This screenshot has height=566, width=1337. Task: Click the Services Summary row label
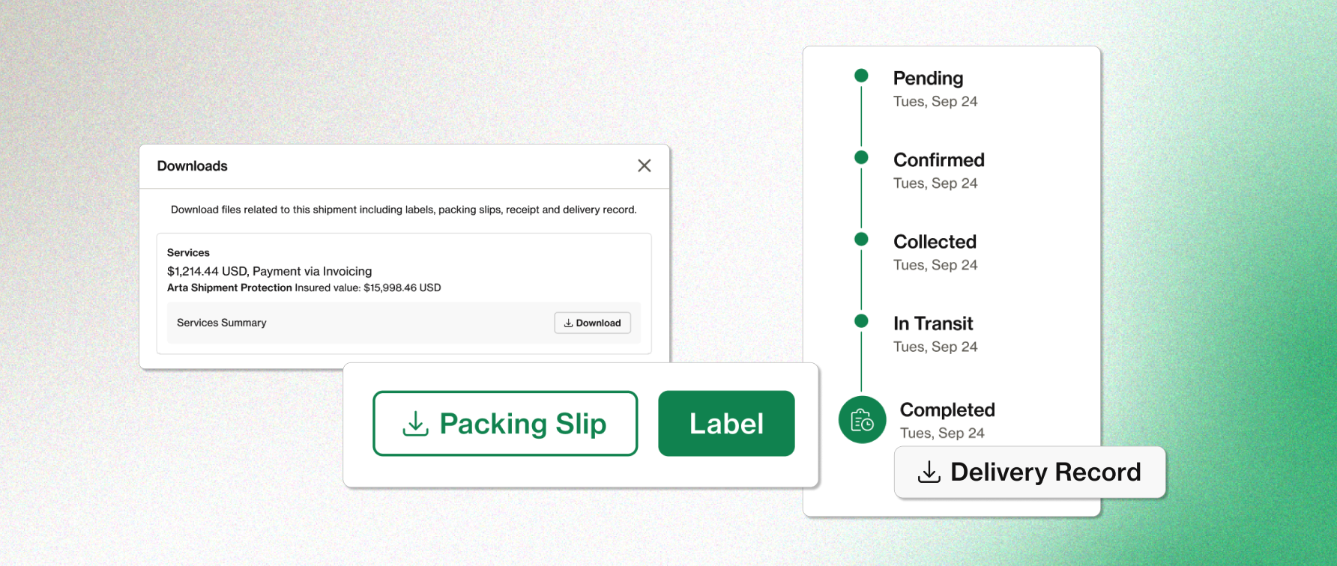point(222,323)
